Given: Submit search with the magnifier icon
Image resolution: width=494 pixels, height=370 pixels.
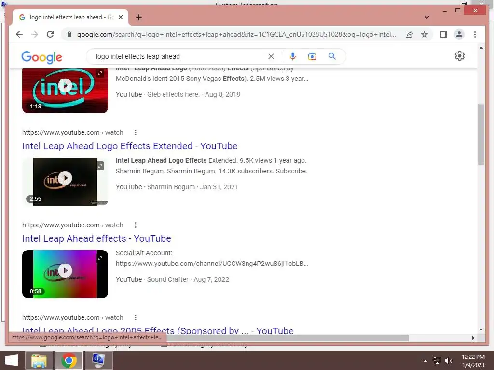Looking at the screenshot, I should click(332, 56).
